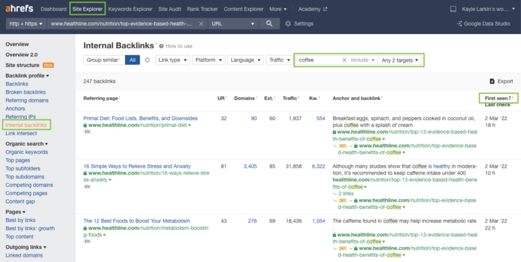
Task: Toggle the Group similar option
Action: pyautogui.click(x=104, y=60)
